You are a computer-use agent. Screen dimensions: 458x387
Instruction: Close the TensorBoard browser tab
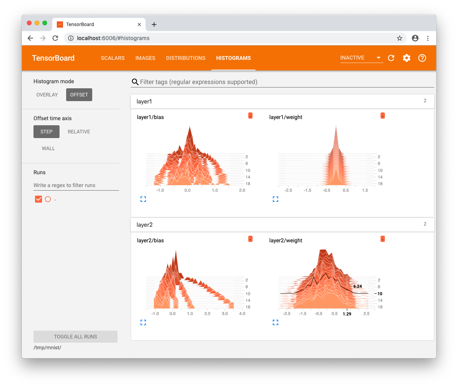(x=139, y=25)
